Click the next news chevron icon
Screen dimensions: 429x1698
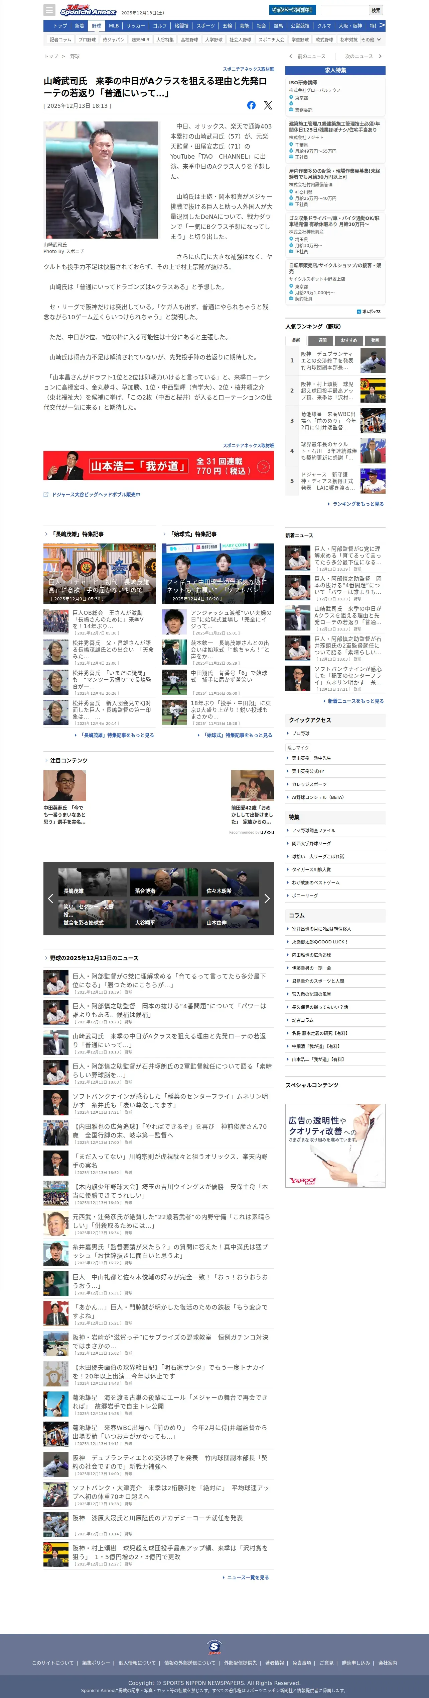(380, 56)
